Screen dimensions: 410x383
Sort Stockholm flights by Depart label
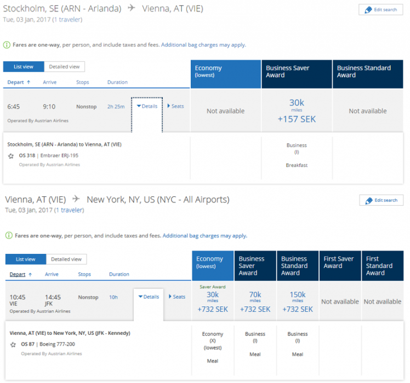tap(15, 82)
